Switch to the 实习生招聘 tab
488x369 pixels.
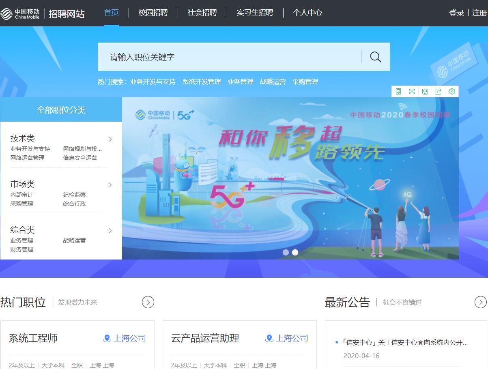click(x=255, y=13)
